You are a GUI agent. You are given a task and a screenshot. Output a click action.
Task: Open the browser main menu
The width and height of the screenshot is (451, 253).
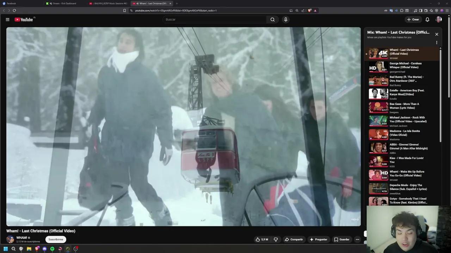[447, 11]
